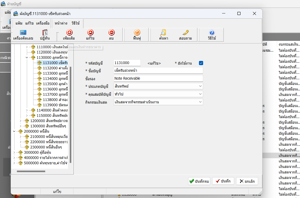
Task: Open the ค้นหา search tool
Action: click(x=163, y=33)
